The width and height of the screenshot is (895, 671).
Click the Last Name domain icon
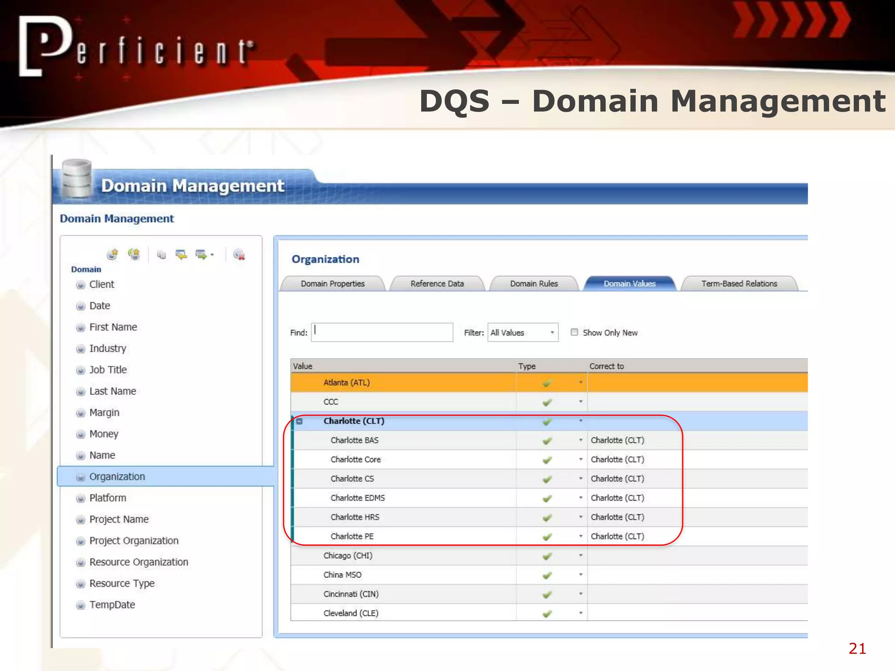(80, 392)
